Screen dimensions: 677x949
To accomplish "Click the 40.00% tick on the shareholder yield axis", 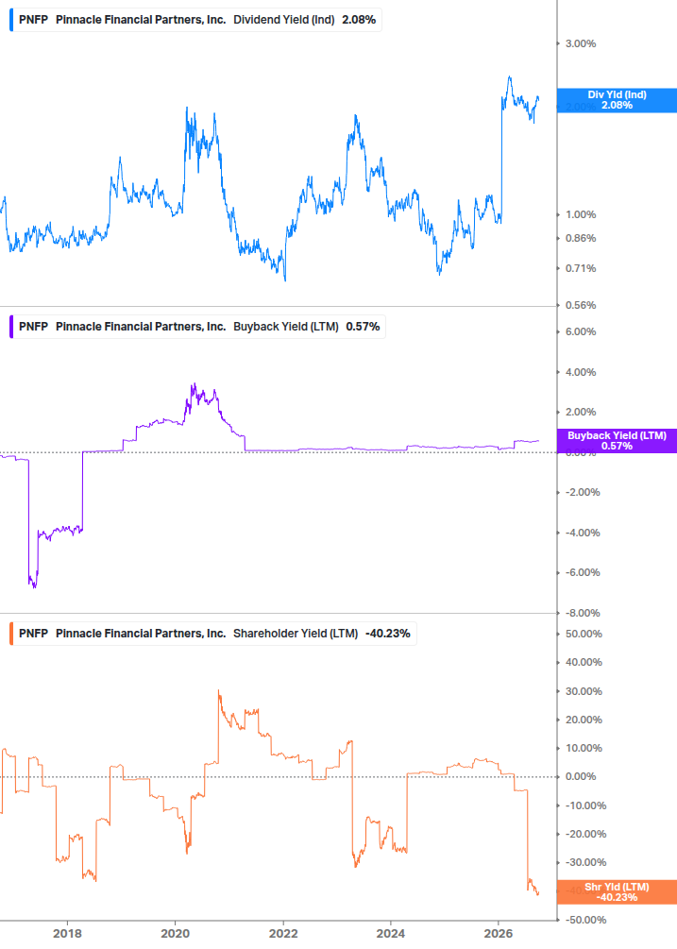I will point(584,662).
